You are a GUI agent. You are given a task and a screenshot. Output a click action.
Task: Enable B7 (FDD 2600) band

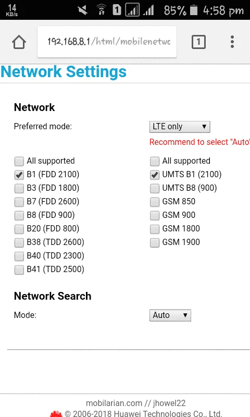19,202
